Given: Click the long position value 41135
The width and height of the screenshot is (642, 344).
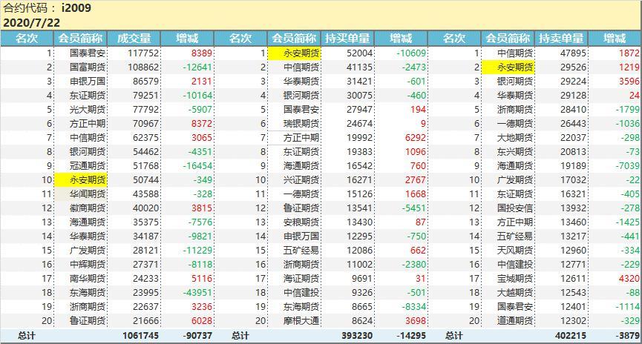Looking at the screenshot, I should point(359,67).
